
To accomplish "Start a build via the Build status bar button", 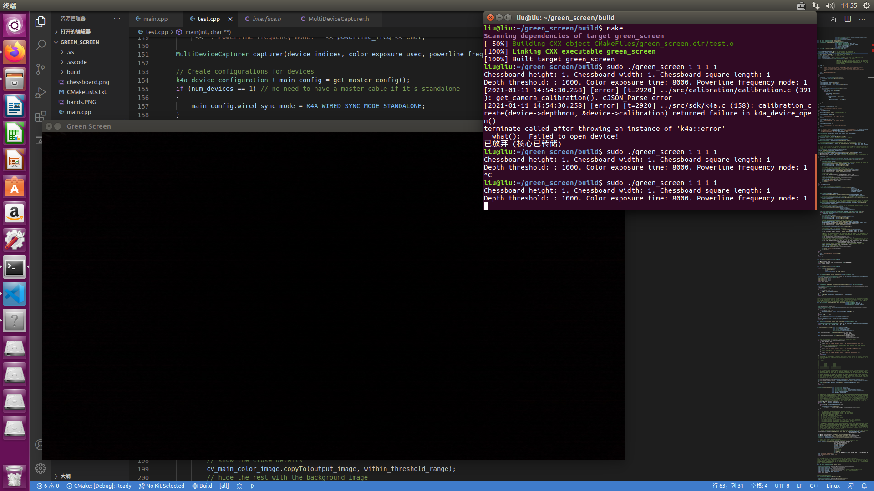I will coord(202,486).
